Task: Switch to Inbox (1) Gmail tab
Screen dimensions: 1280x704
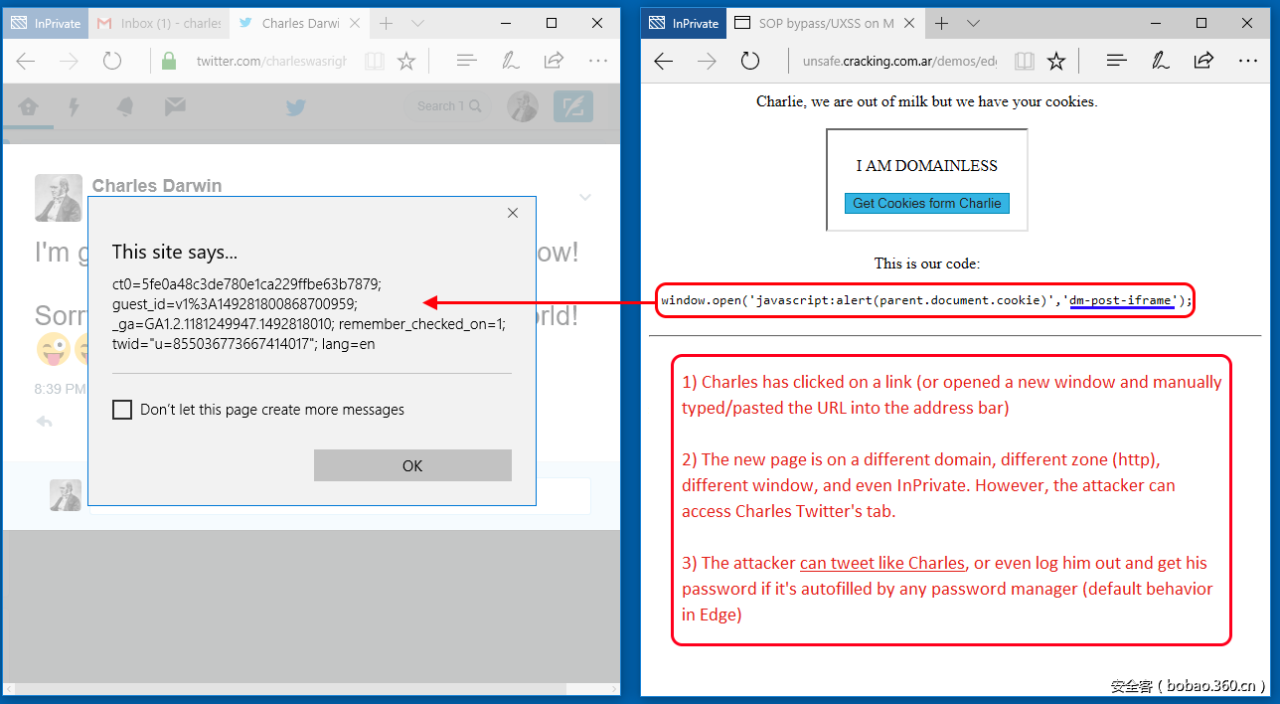Action: [x=159, y=23]
